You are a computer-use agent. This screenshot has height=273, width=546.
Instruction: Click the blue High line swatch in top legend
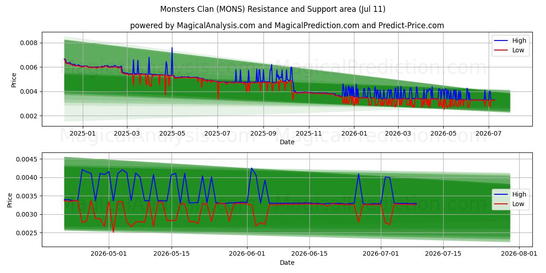(x=502, y=41)
